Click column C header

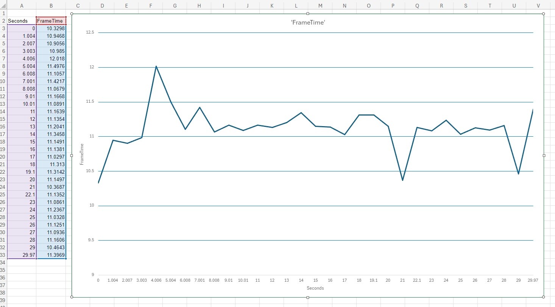coord(78,6)
